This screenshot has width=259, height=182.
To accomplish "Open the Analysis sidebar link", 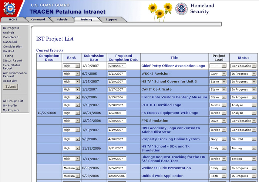I will [x=9, y=32].
